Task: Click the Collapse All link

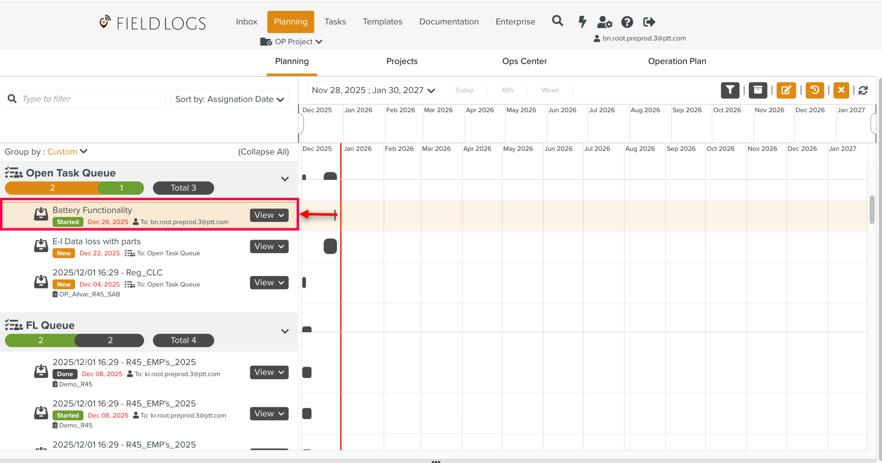Action: pos(263,152)
